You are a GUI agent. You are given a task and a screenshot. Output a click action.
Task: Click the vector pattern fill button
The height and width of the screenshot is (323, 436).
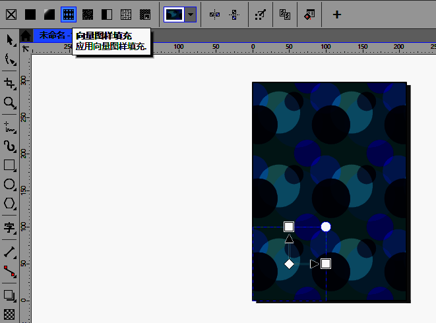[x=69, y=14]
